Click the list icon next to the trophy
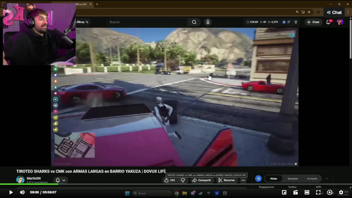The height and width of the screenshot is (198, 352). [x=289, y=22]
